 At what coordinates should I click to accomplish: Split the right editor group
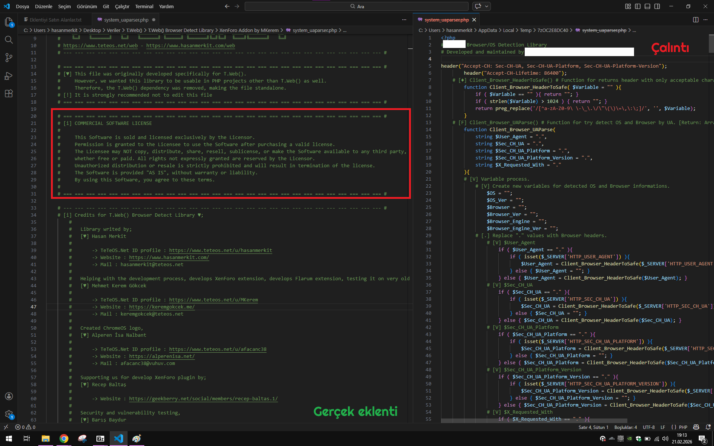pos(696,20)
